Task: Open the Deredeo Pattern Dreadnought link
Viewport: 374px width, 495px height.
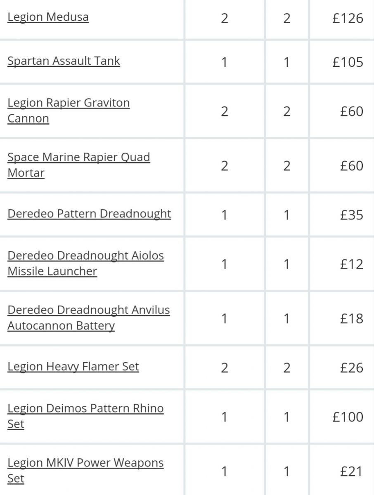Action: click(x=89, y=214)
